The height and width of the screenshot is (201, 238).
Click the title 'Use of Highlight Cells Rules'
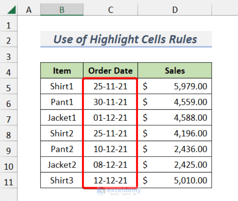pyautogui.click(x=126, y=39)
